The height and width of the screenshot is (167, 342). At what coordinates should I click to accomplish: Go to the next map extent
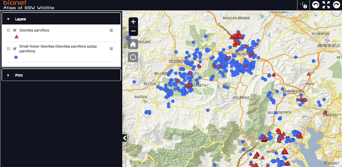337,5
